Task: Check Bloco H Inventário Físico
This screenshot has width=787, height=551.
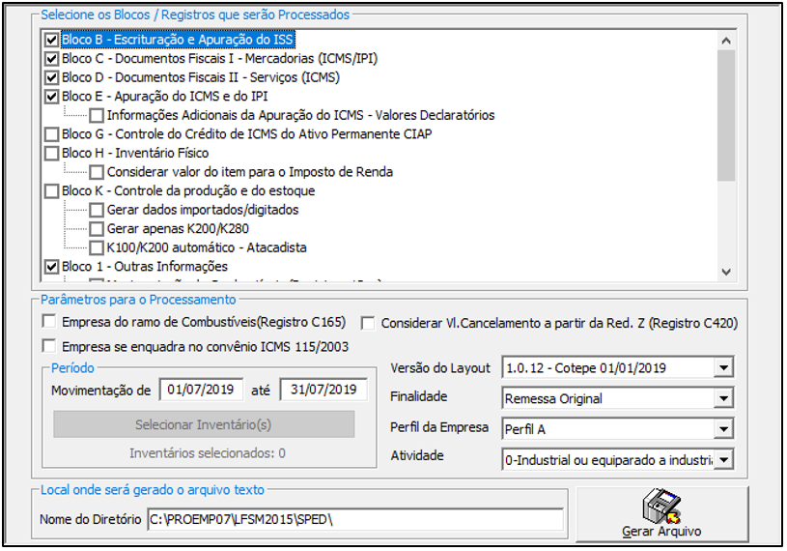Action: (x=52, y=154)
